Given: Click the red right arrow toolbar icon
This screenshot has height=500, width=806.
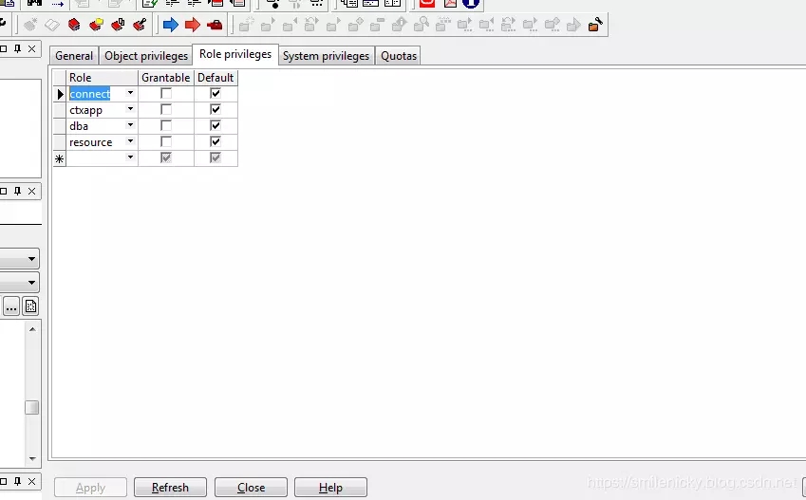Looking at the screenshot, I should click(x=193, y=25).
